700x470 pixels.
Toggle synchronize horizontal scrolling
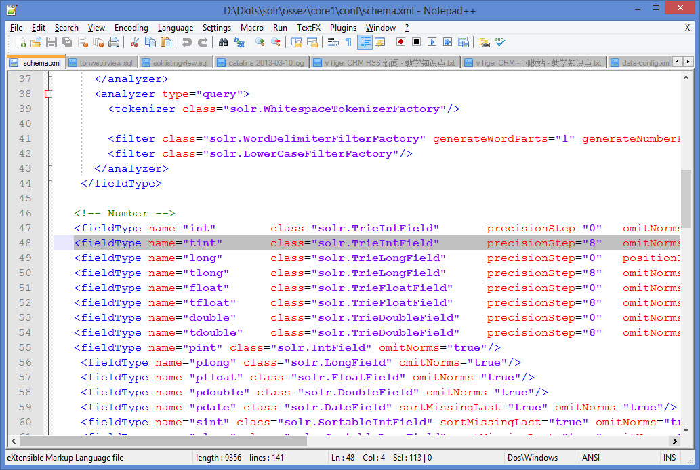point(312,43)
